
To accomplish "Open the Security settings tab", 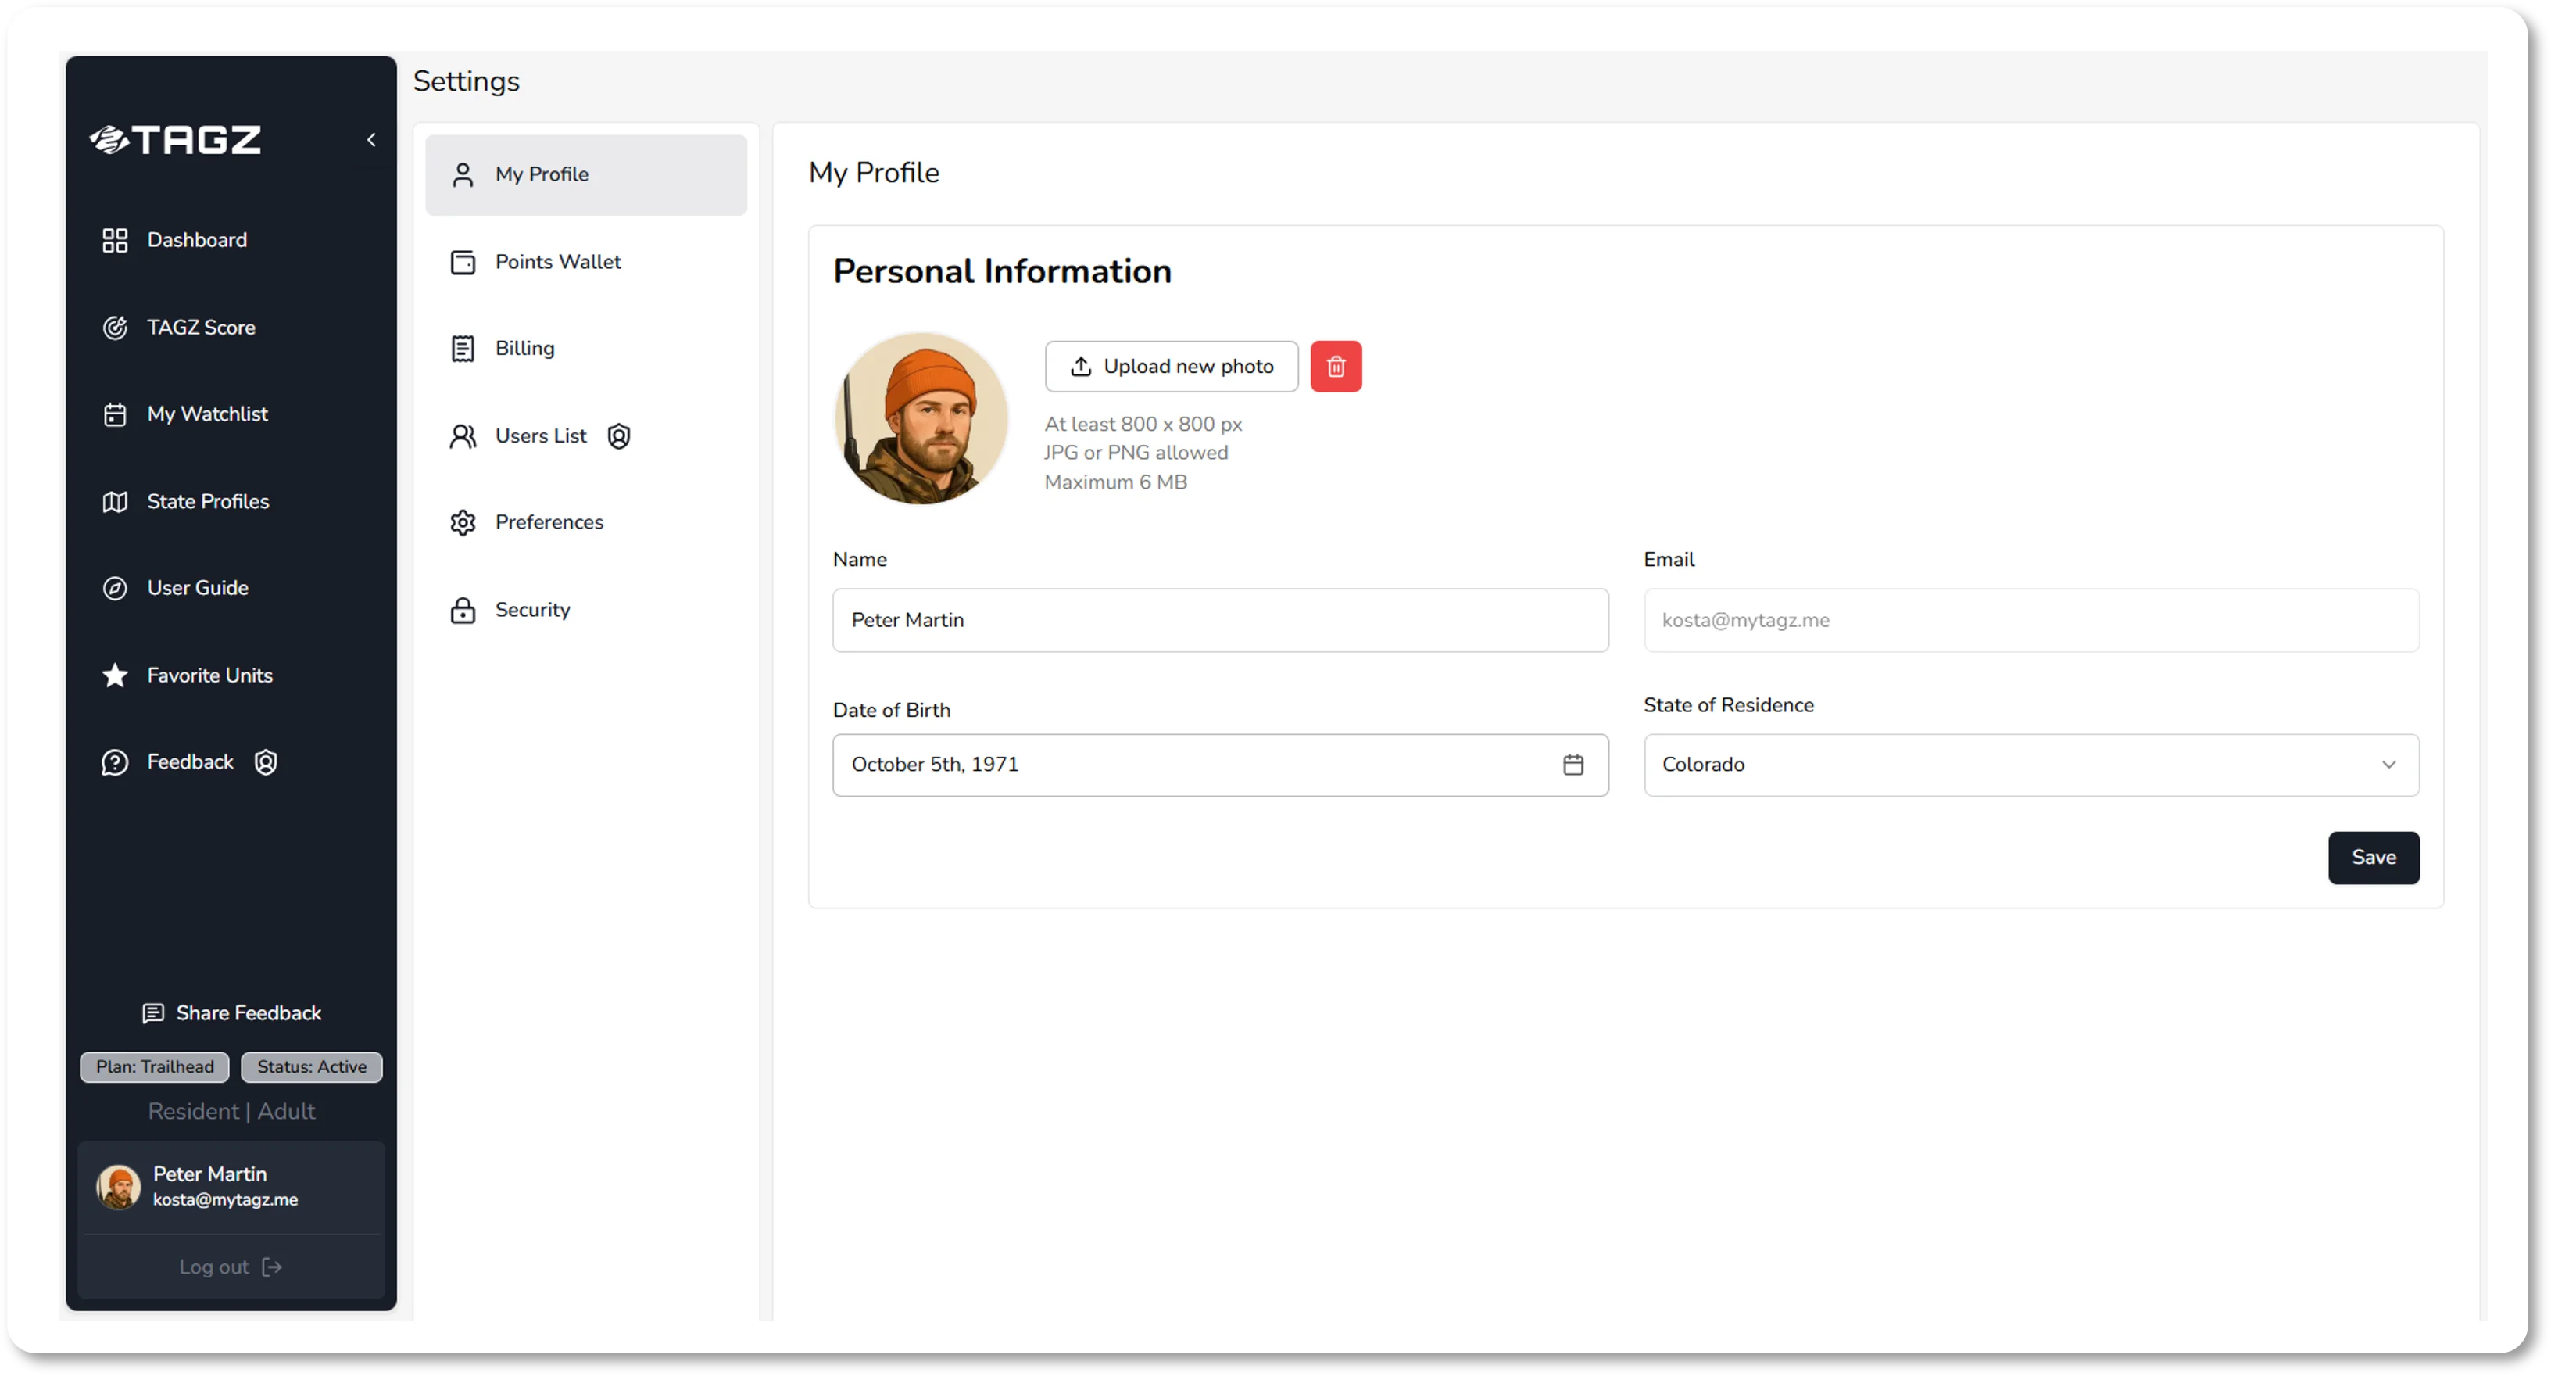I will tap(531, 609).
